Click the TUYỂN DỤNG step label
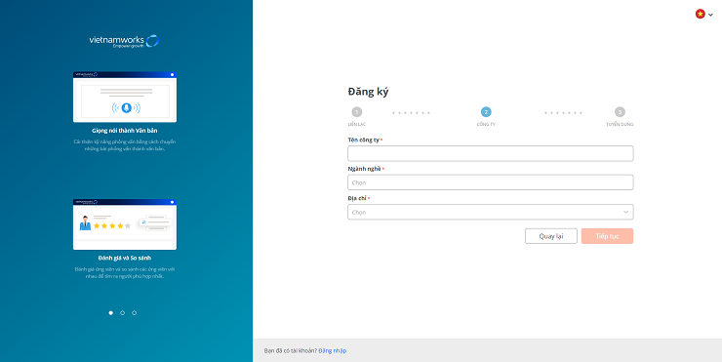The width and height of the screenshot is (722, 362). click(x=620, y=124)
